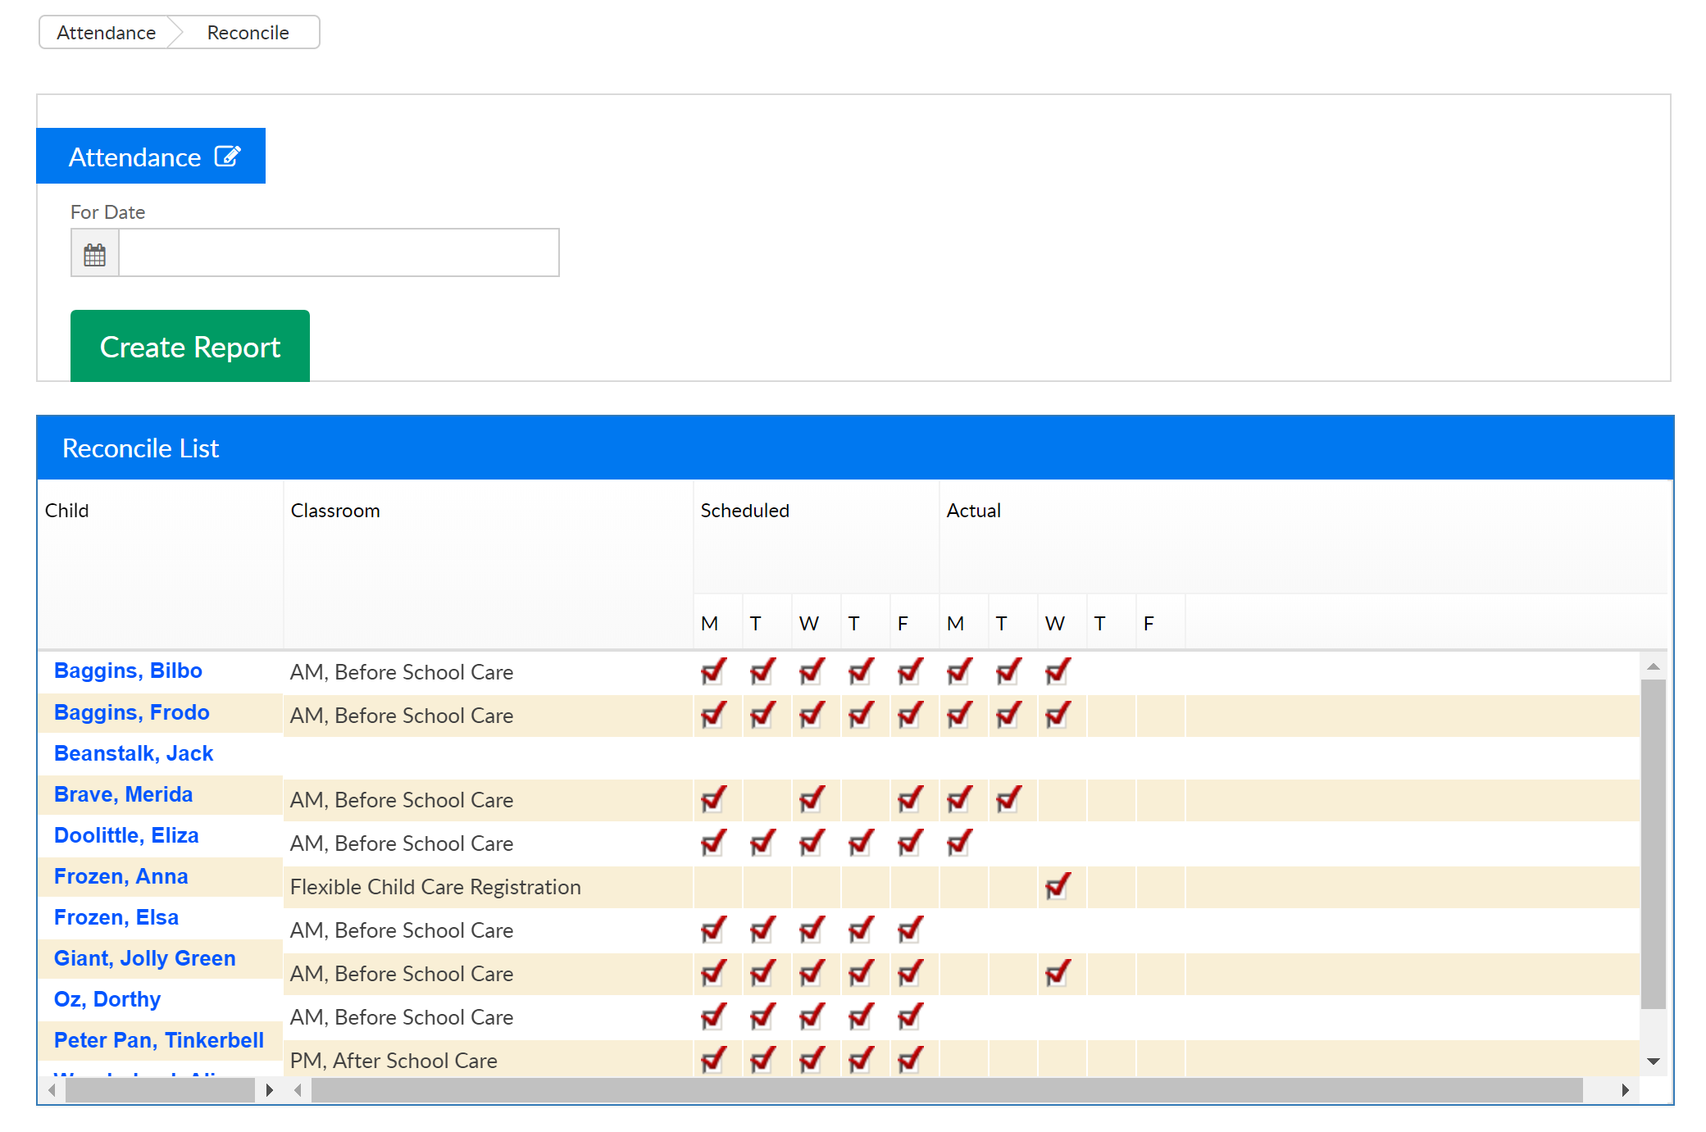
Task: Click vertical scrollbar up arrow
Action: (x=1654, y=666)
